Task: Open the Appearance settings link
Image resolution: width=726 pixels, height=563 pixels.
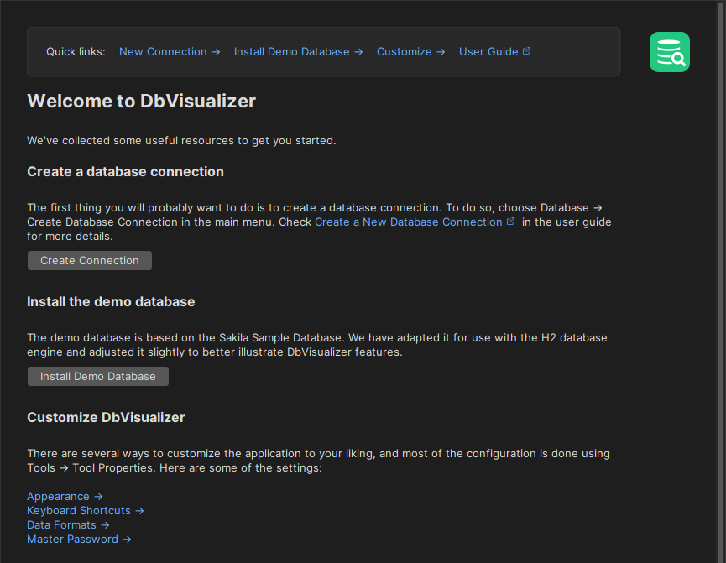Action: (65, 497)
